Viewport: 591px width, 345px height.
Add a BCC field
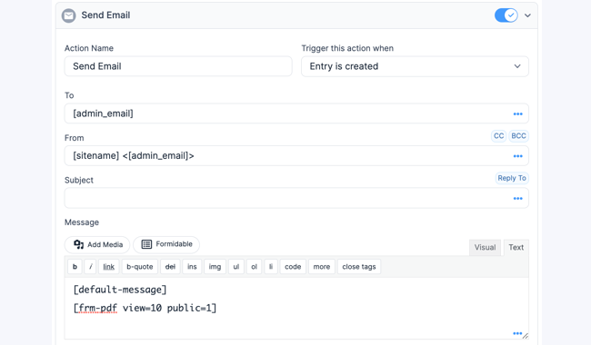[x=518, y=136]
